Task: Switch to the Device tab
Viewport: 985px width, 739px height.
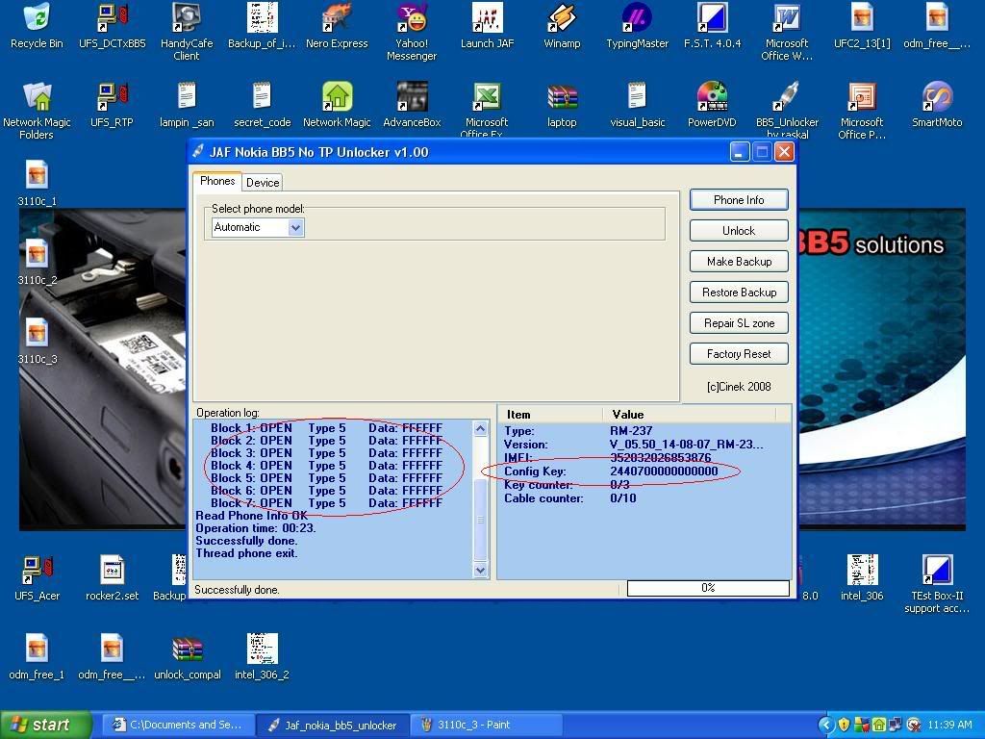Action: point(263,182)
